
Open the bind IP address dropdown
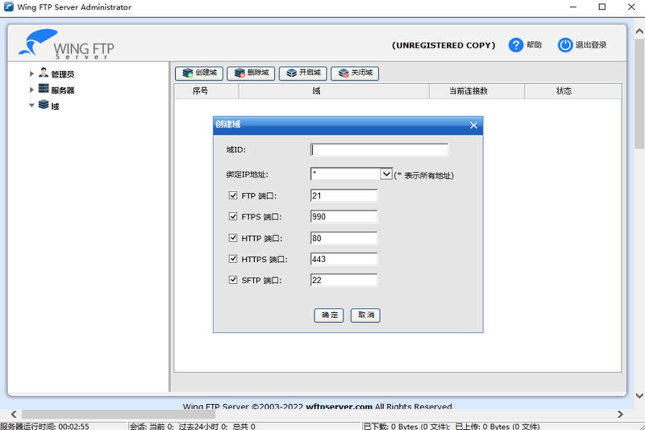pyautogui.click(x=386, y=174)
